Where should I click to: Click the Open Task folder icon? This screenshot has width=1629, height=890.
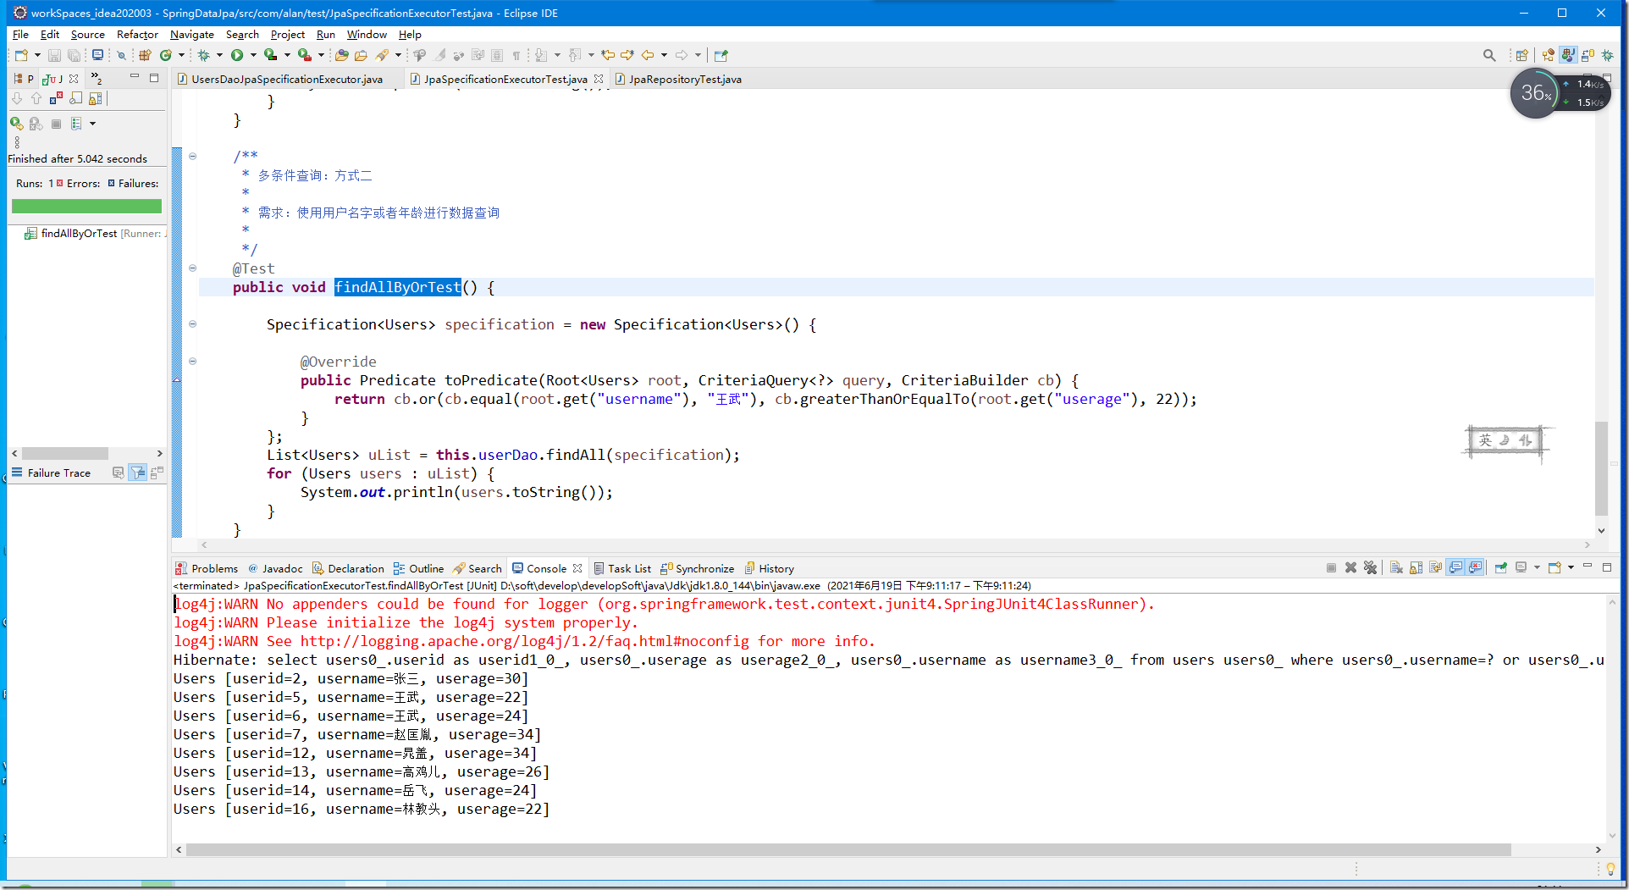click(361, 55)
